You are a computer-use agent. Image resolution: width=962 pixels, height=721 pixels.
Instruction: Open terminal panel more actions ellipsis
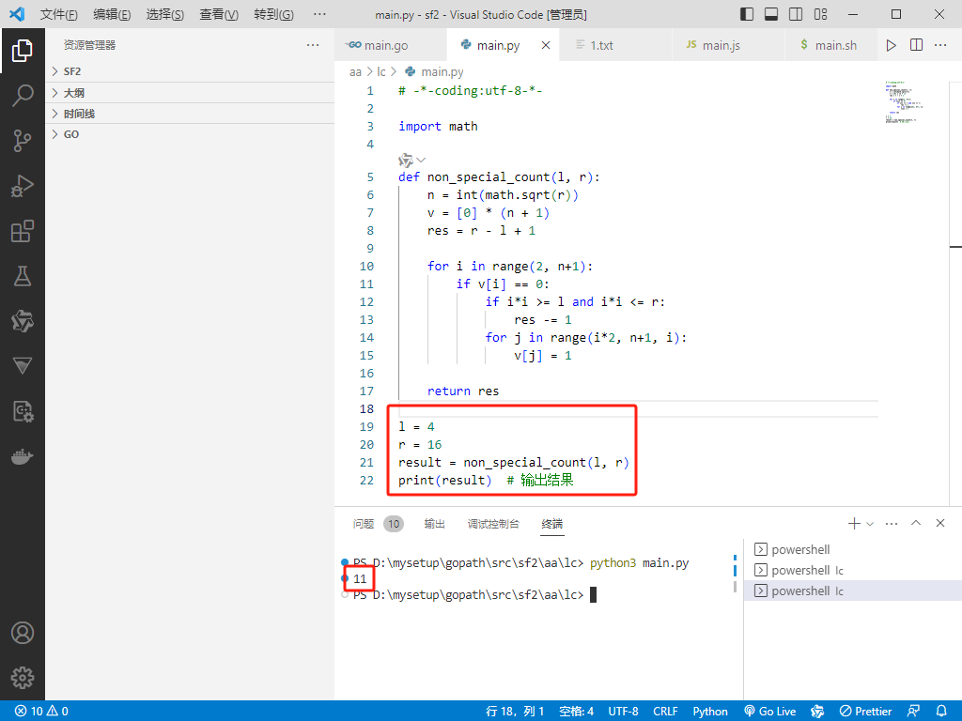tap(892, 524)
